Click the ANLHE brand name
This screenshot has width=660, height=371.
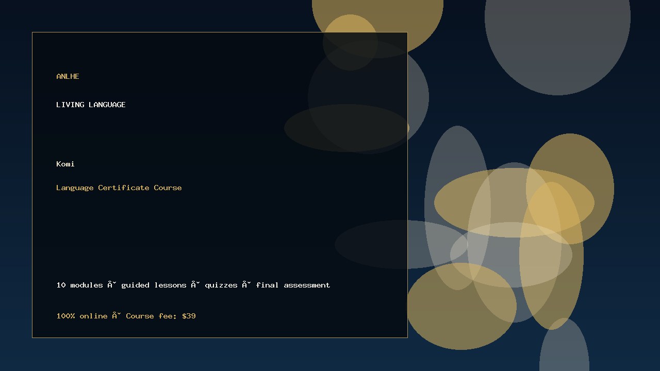(68, 76)
